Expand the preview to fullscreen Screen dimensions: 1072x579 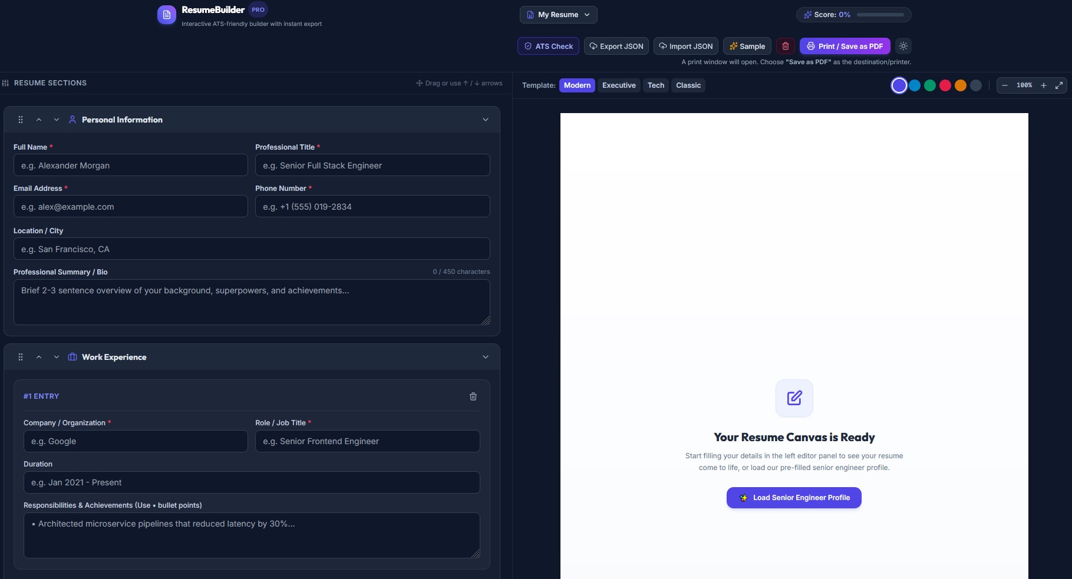point(1059,85)
